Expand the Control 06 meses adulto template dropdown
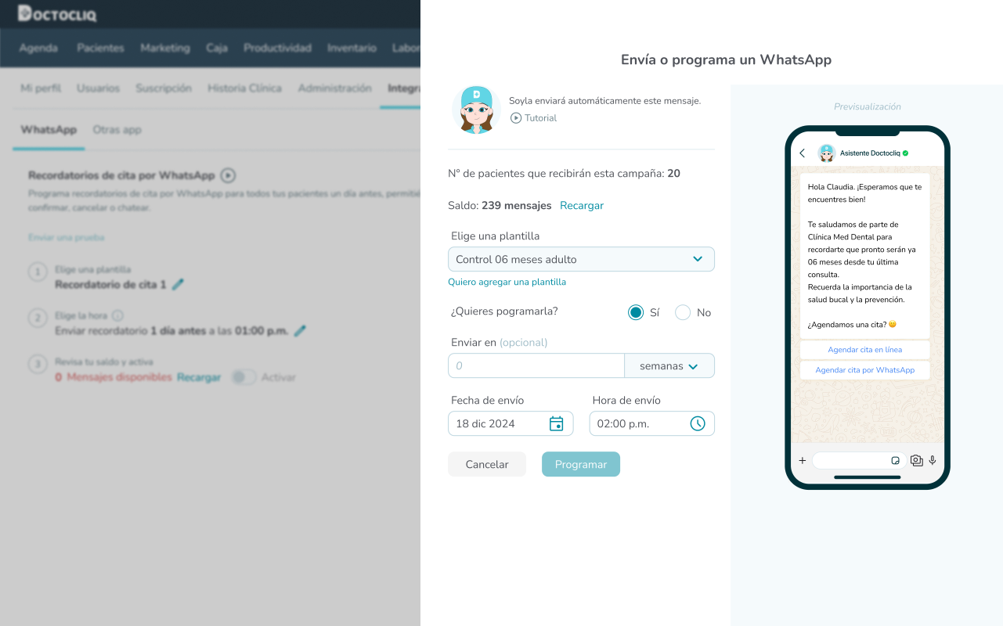Screen dimensions: 1003x626 pyautogui.click(x=581, y=259)
